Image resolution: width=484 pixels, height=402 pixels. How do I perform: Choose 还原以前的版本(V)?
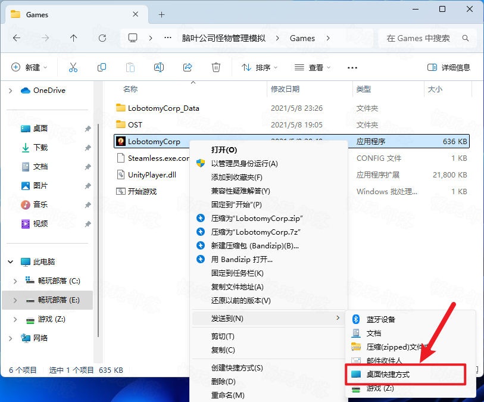(x=268, y=300)
